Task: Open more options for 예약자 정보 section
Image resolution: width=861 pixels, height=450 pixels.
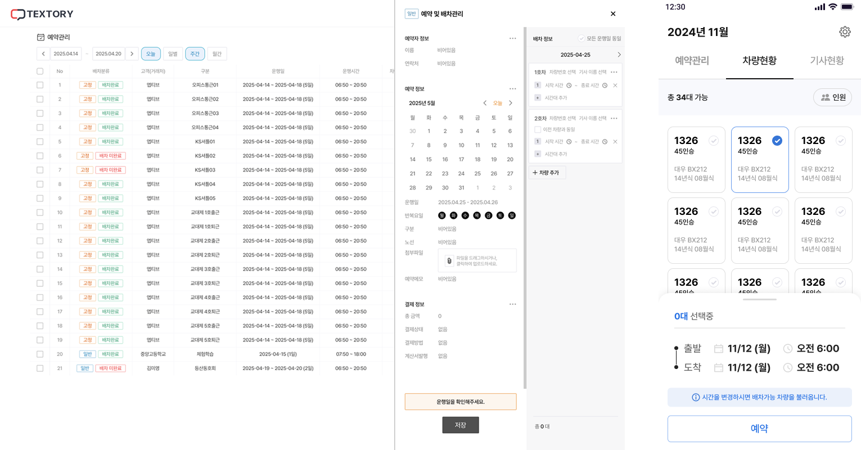Action: tap(512, 38)
